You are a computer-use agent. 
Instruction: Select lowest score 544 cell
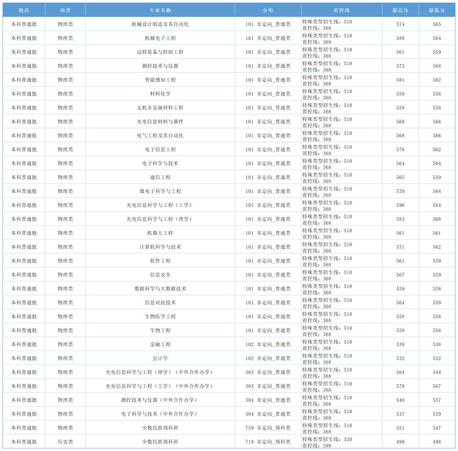[x=437, y=372]
